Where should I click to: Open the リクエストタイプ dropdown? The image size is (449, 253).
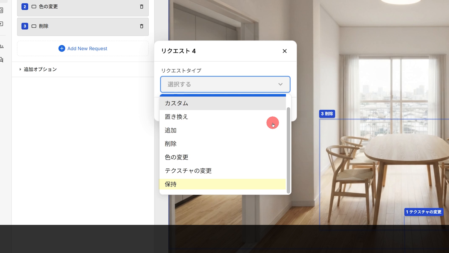click(225, 84)
